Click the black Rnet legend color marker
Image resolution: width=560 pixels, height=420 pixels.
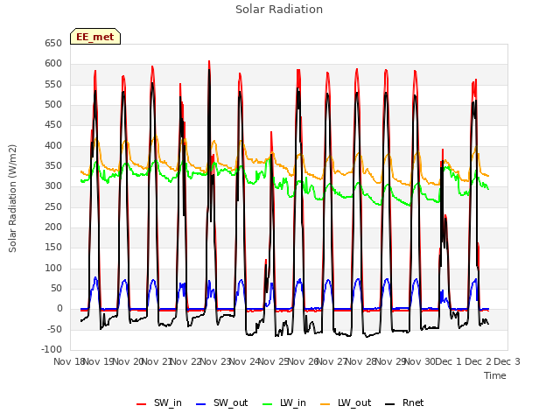click(x=390, y=404)
